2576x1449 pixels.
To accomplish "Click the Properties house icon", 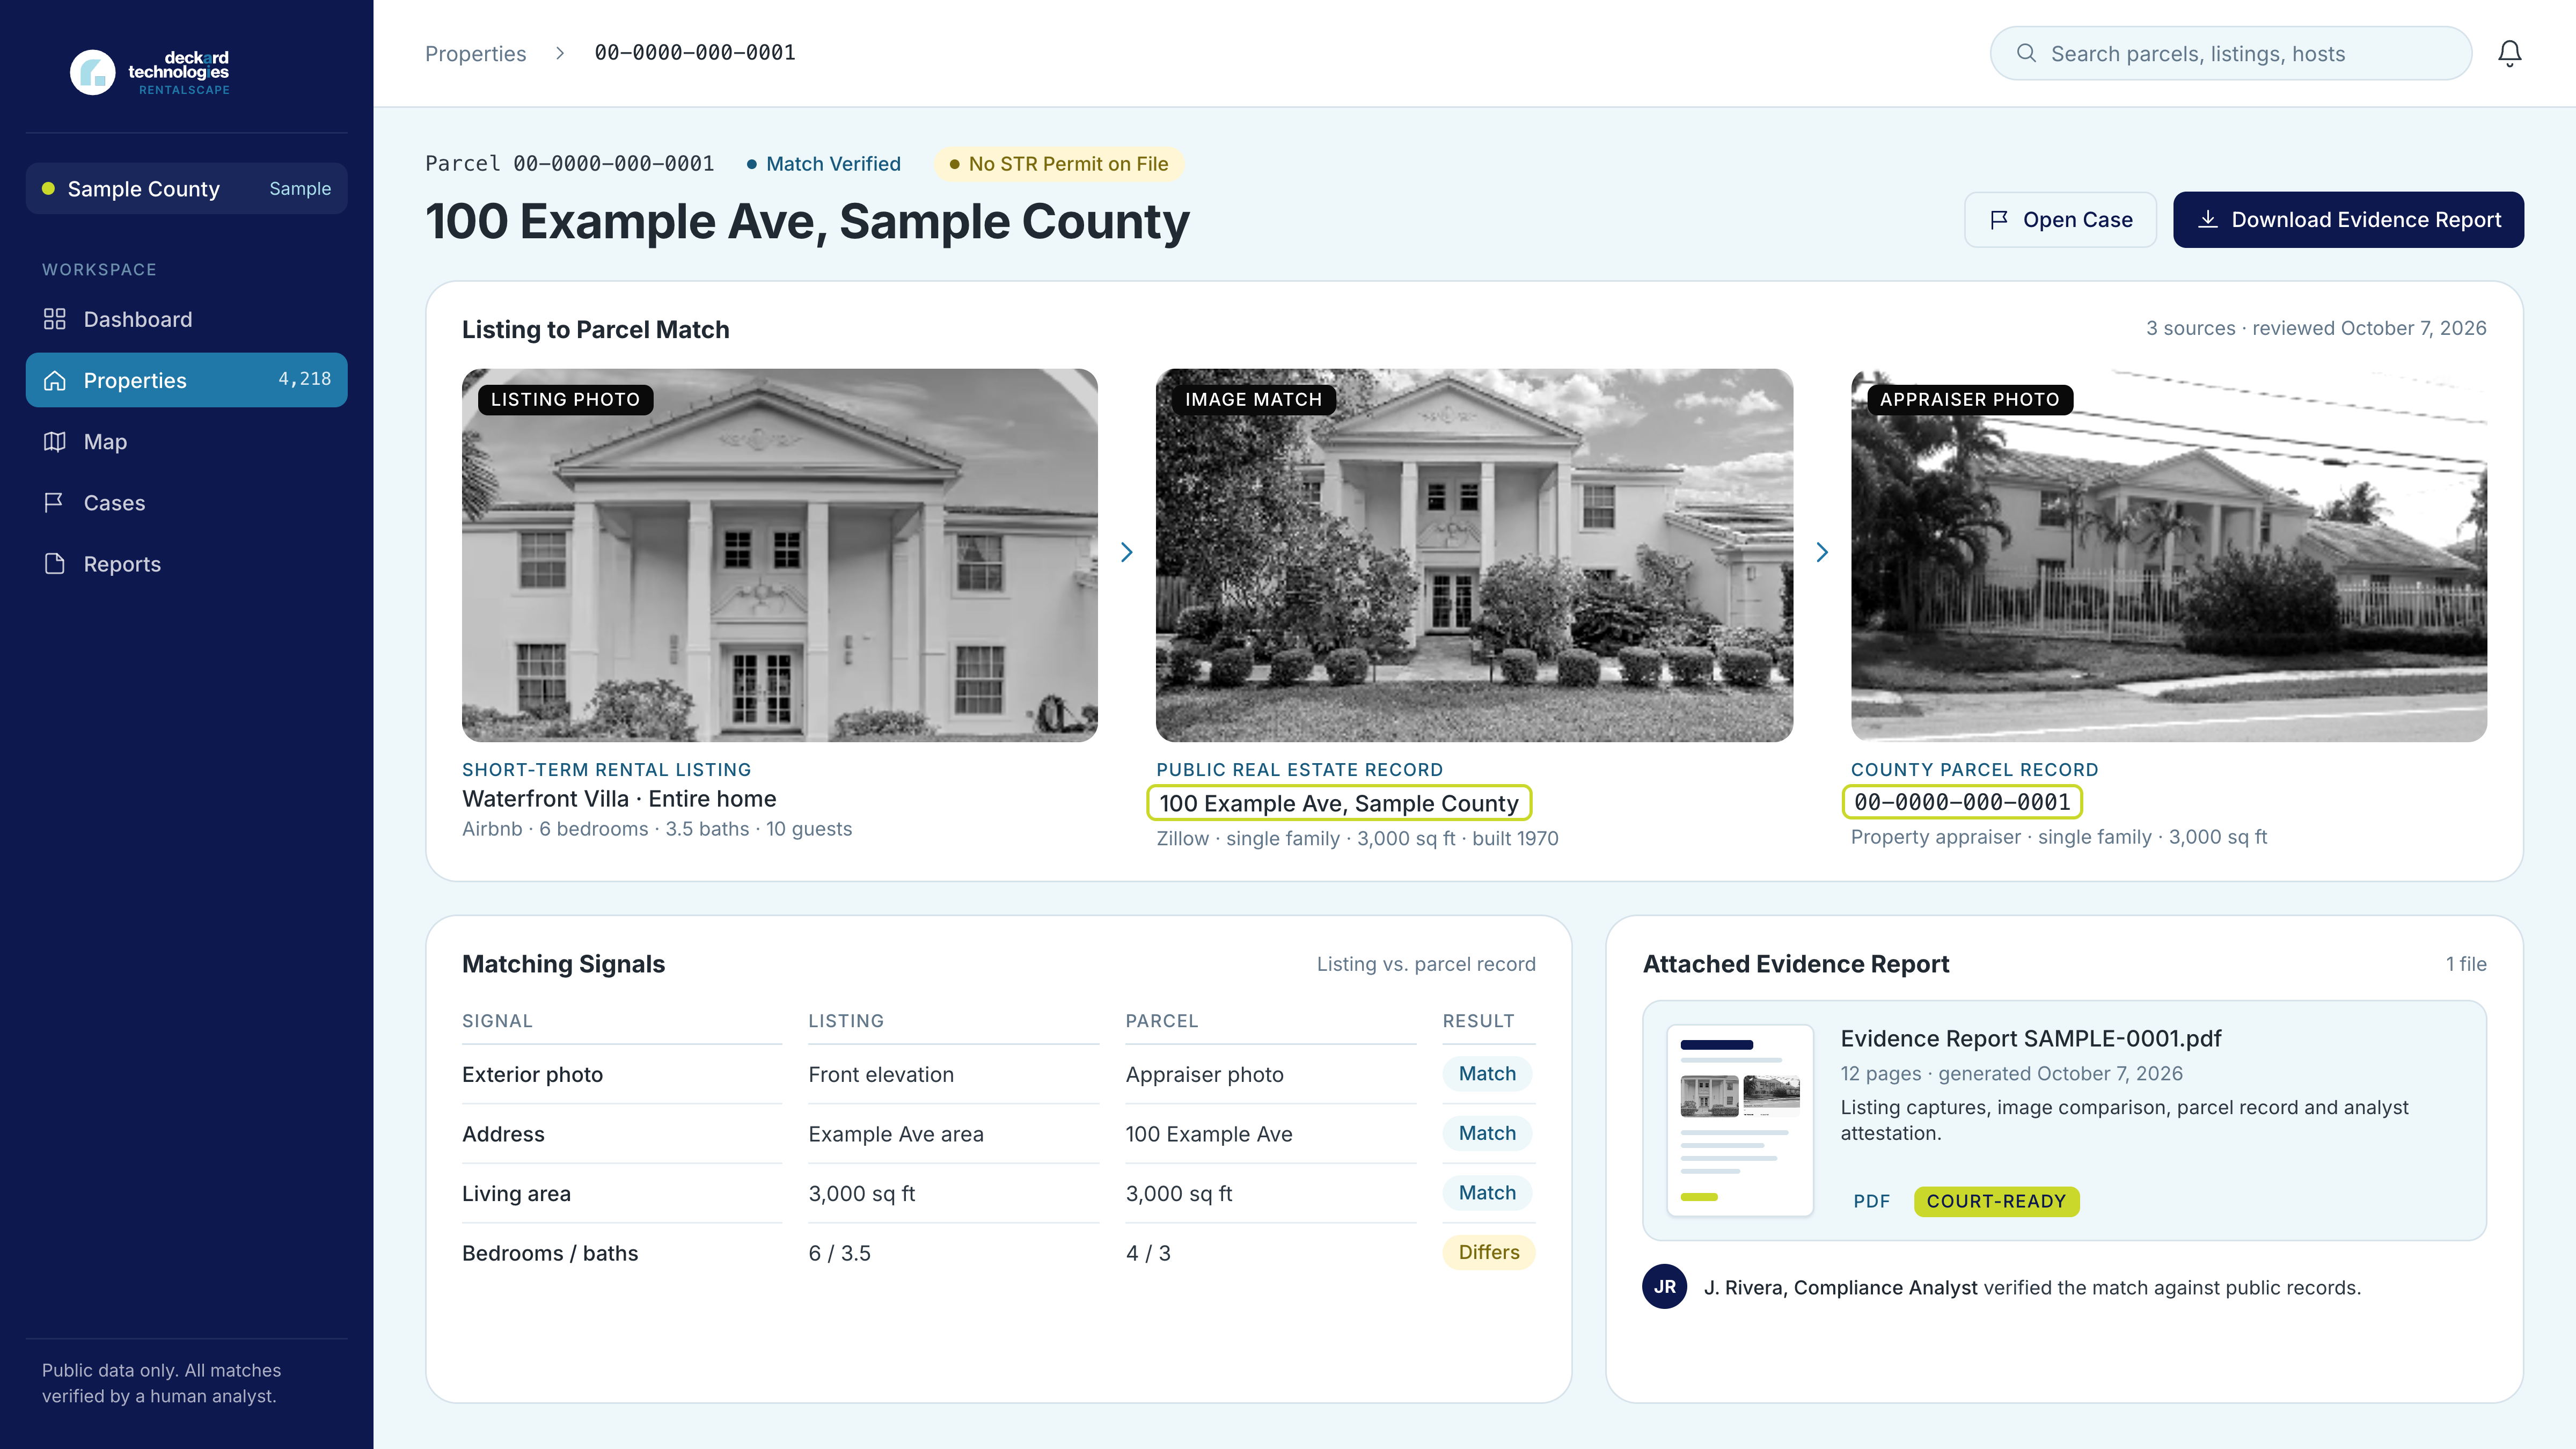I will 55,380.
